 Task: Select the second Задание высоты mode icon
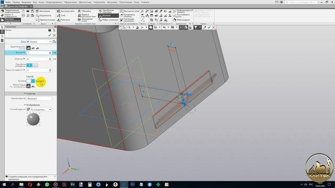tap(33, 48)
